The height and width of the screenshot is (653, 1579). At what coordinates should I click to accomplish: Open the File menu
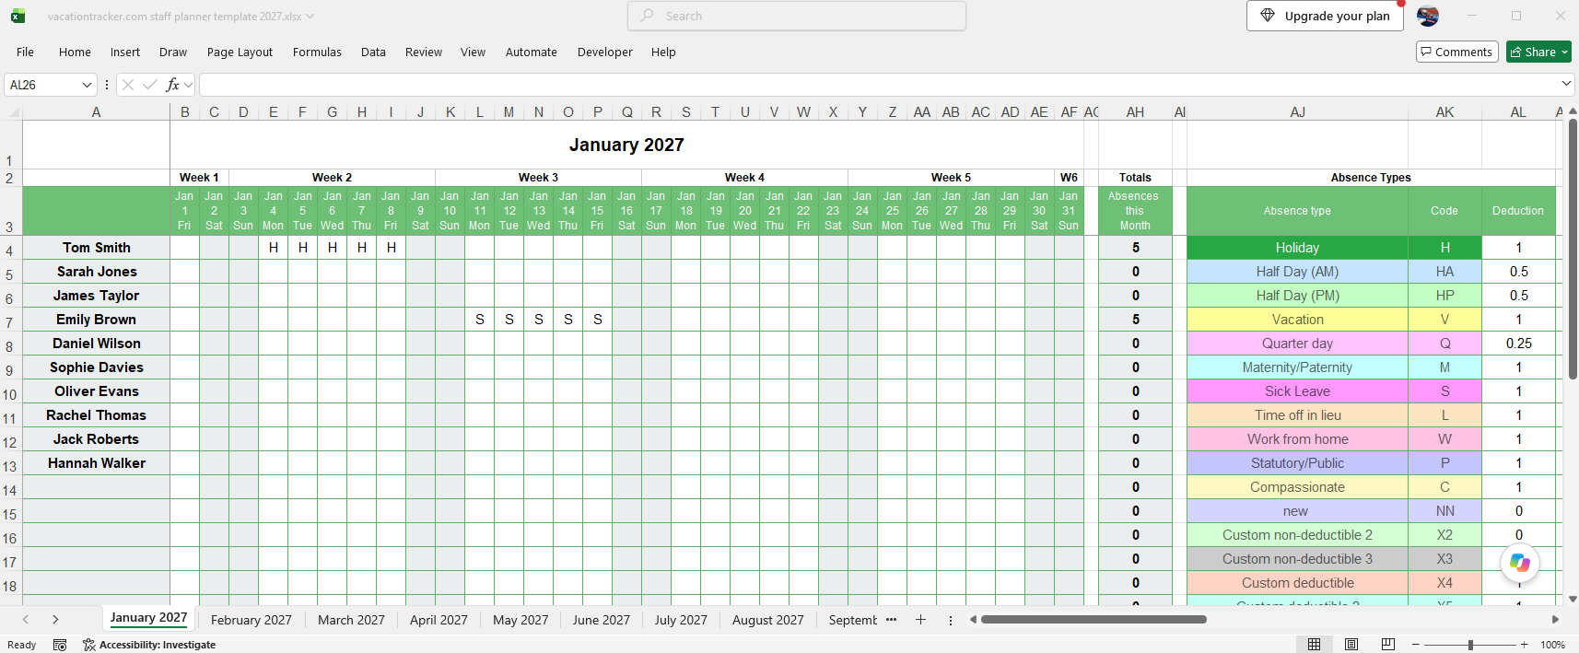pyautogui.click(x=25, y=52)
